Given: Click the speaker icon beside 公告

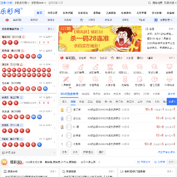Looking at the screenshot, I should click(x=147, y=29).
